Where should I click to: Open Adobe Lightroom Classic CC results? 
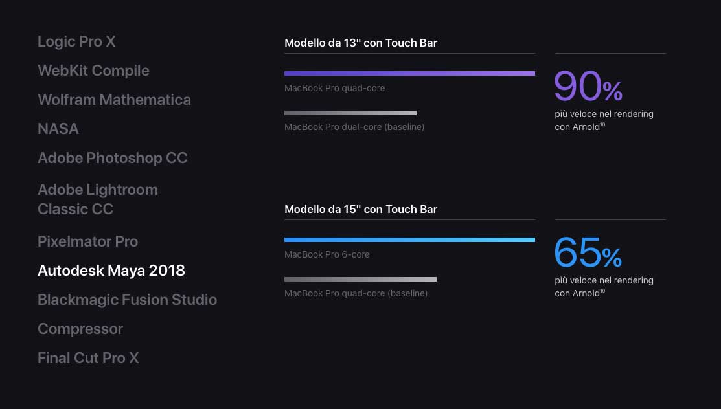[x=98, y=199]
